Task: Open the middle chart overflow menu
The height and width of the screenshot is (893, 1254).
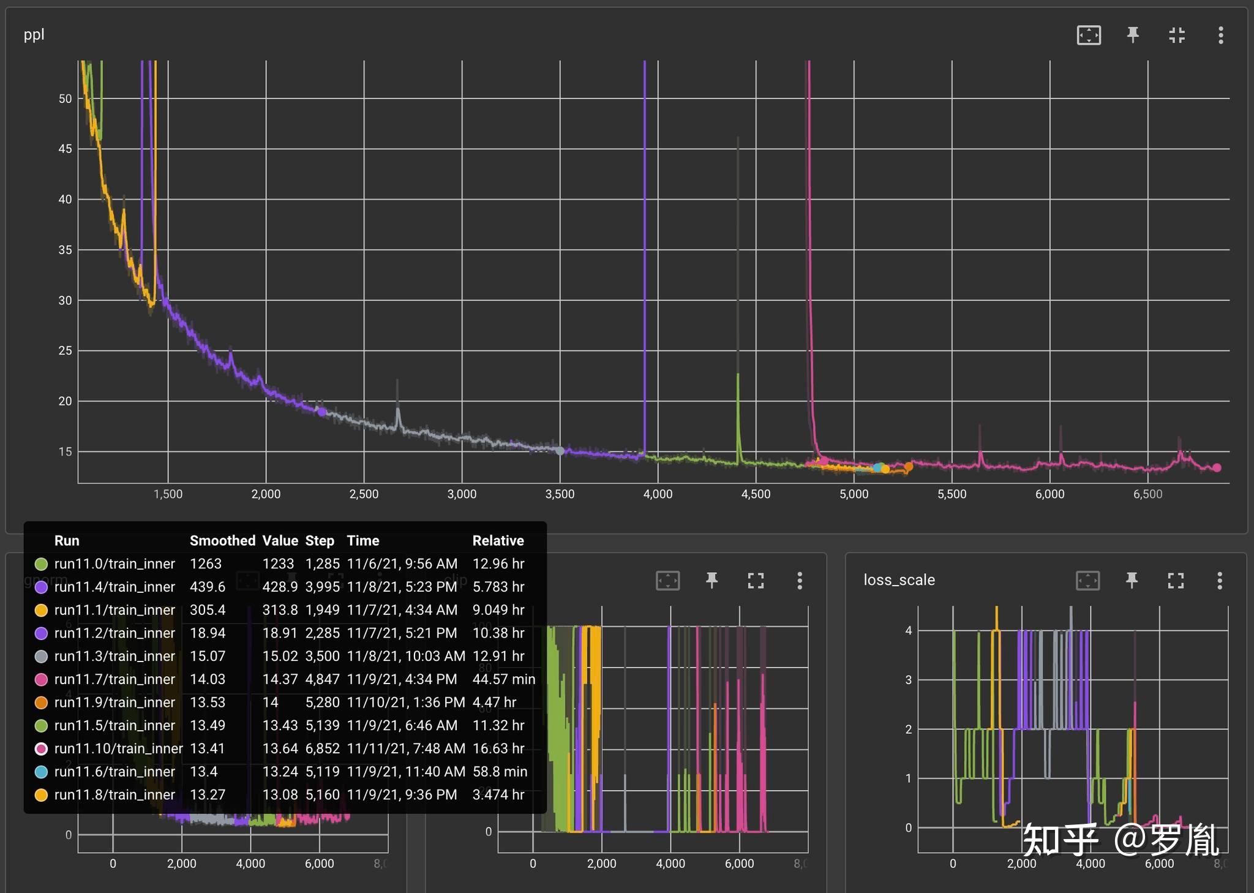Action: pos(800,580)
